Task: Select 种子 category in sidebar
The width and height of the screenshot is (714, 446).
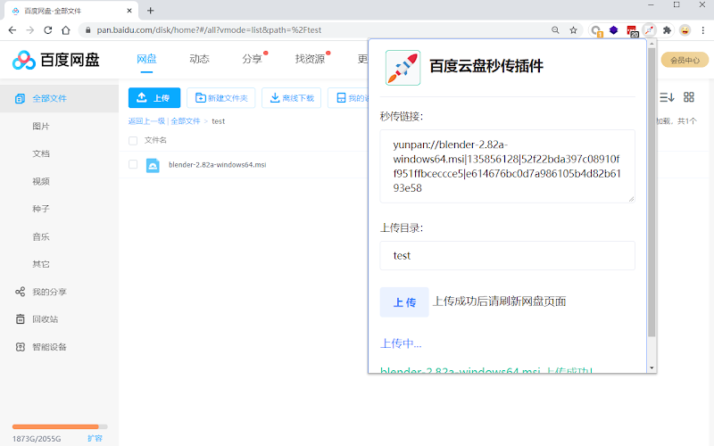Action: coord(41,209)
